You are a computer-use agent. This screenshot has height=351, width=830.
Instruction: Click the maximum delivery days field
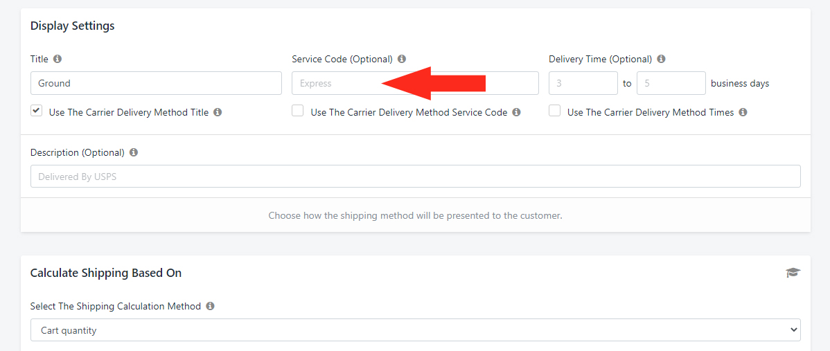click(671, 83)
